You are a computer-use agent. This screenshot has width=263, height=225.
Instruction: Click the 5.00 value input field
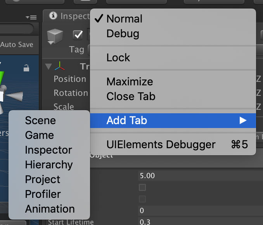[x=201, y=176]
